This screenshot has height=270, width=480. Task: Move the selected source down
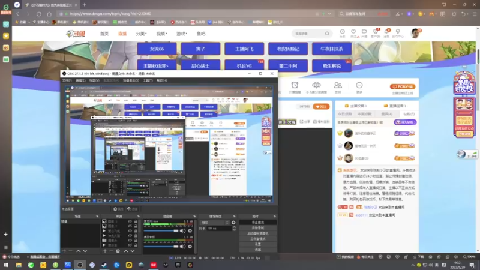coord(133,251)
